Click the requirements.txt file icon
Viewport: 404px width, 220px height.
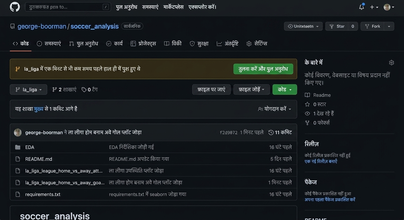(x=18, y=194)
